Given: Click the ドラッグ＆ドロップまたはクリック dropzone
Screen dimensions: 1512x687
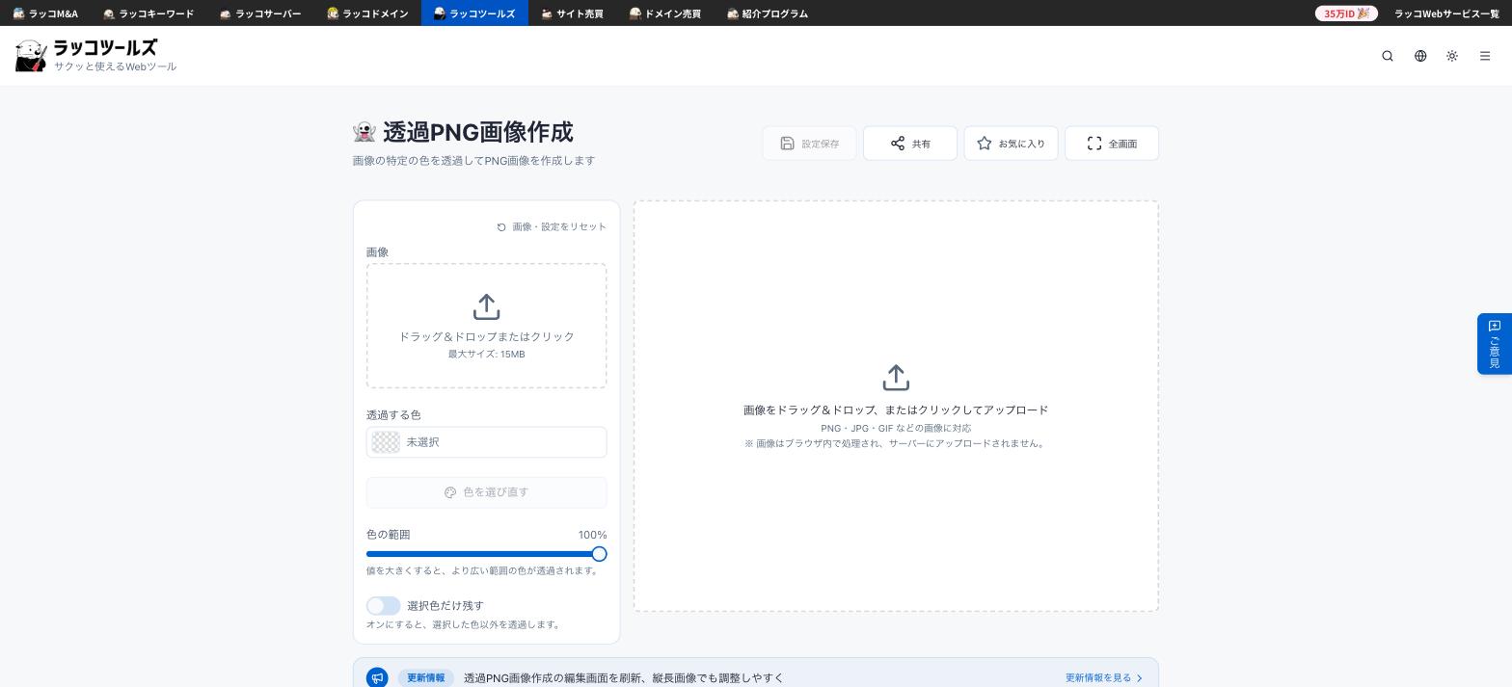Looking at the screenshot, I should 487,326.
